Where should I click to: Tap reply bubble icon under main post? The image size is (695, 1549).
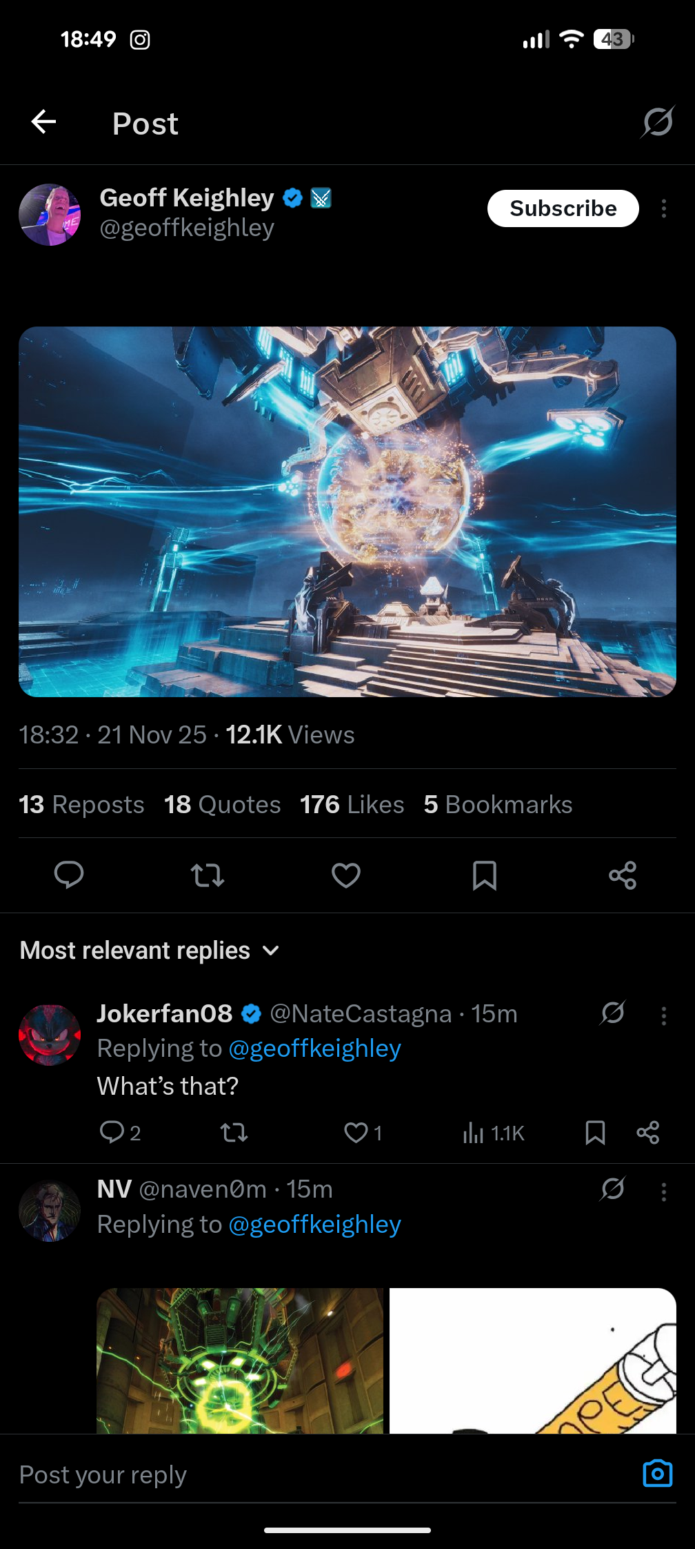(69, 875)
